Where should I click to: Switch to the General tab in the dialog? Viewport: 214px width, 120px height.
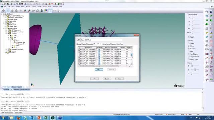(79, 44)
